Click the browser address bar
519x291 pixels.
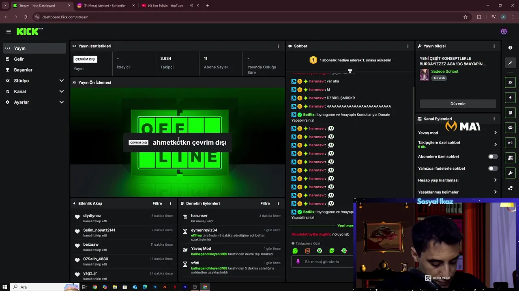click(x=251, y=17)
